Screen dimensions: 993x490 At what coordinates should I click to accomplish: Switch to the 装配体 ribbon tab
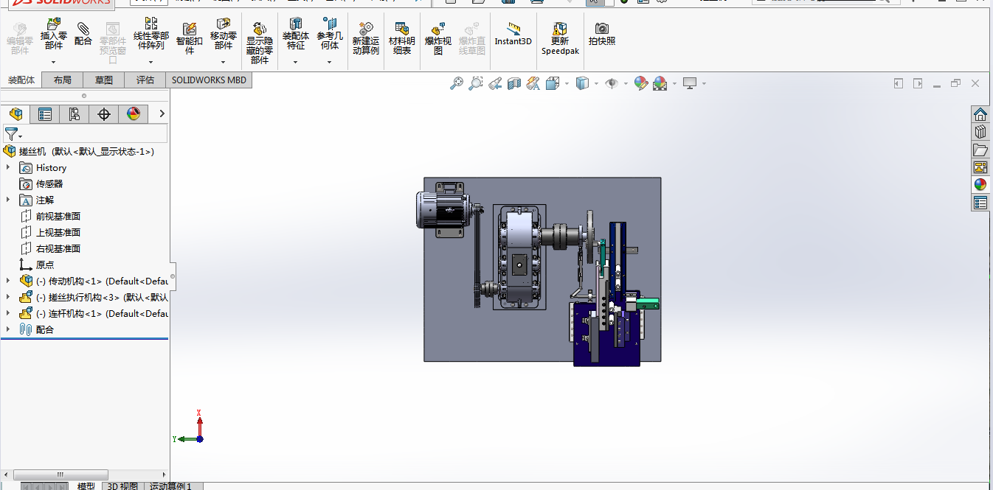(21, 80)
